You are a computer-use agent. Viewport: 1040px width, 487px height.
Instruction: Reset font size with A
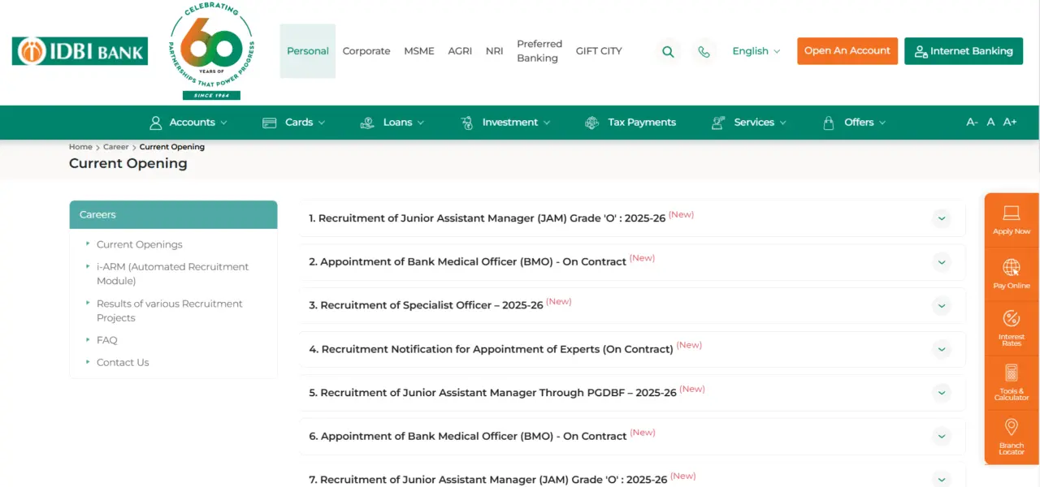990,123
